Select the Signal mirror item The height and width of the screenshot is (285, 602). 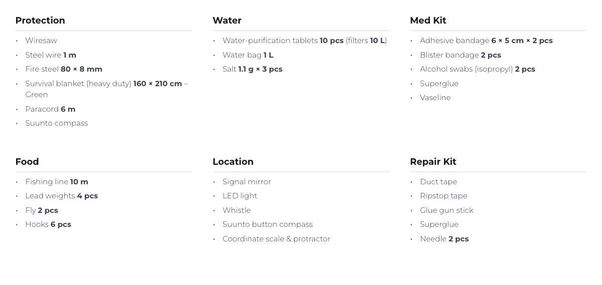coord(247,182)
